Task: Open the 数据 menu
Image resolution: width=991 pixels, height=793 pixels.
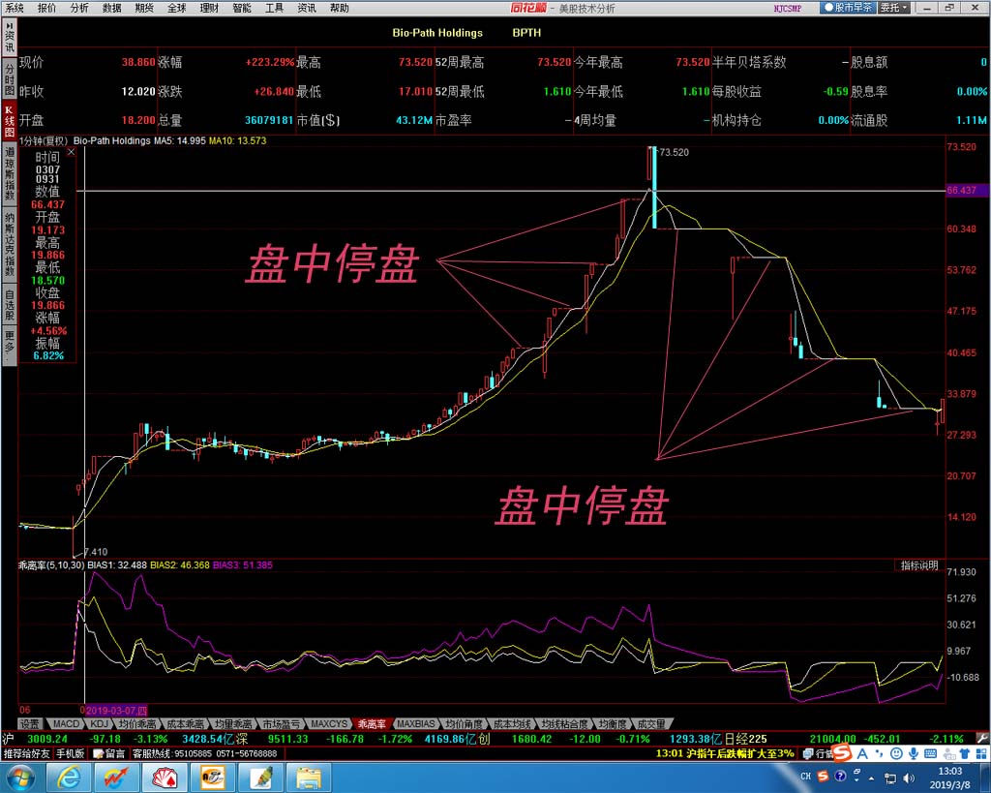Action: (x=112, y=8)
